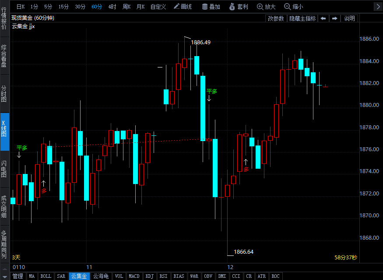Click the 套利 money bag icon
The width and height of the screenshot is (383, 280).
232,7
